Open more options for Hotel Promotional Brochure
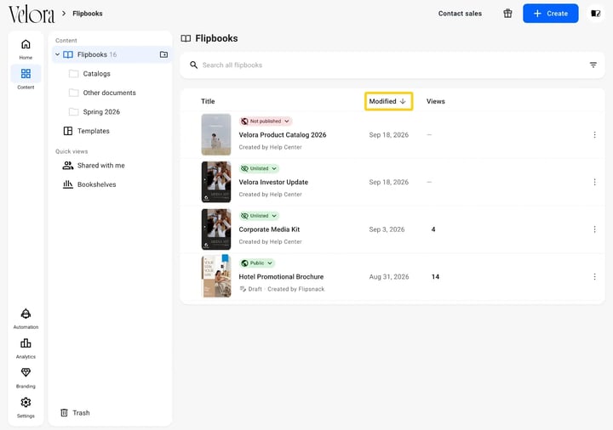Image resolution: width=613 pixels, height=430 pixels. pyautogui.click(x=594, y=276)
